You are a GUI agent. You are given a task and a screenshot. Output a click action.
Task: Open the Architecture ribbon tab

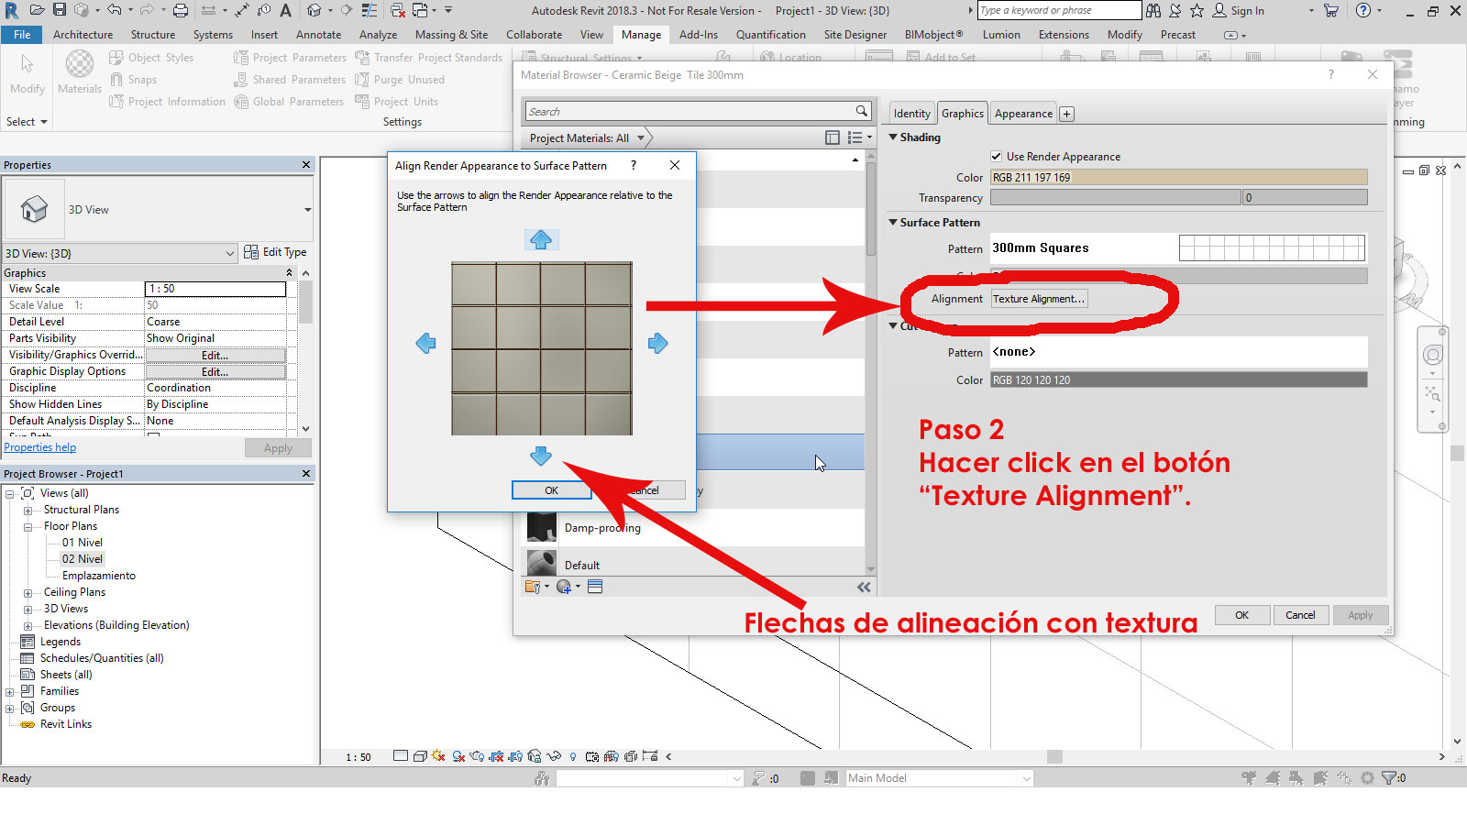83,35
